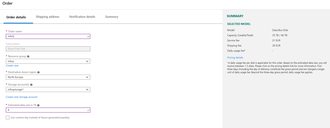Go to the Summary tab
Image resolution: width=330 pixels, height=128 pixels.
(x=112, y=17)
